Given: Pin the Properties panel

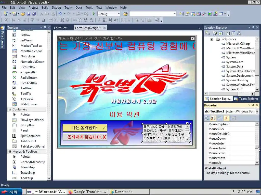Looking at the screenshot, I should pos(253,105).
